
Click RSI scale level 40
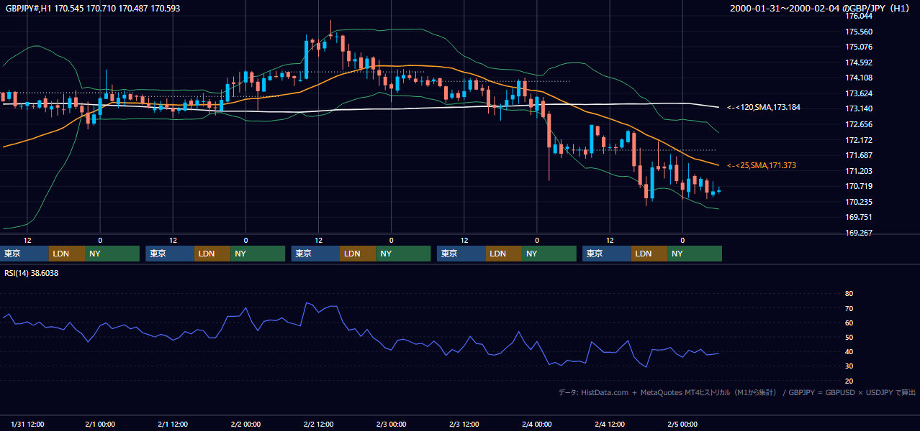click(x=849, y=351)
